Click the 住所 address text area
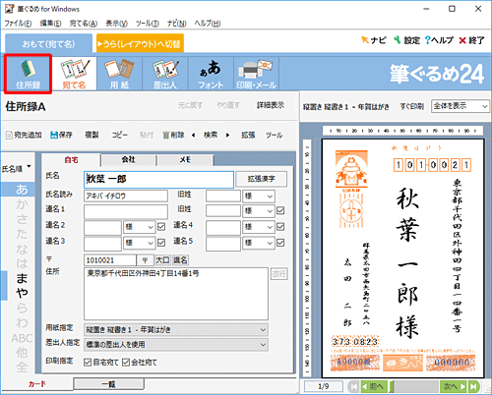 click(176, 294)
